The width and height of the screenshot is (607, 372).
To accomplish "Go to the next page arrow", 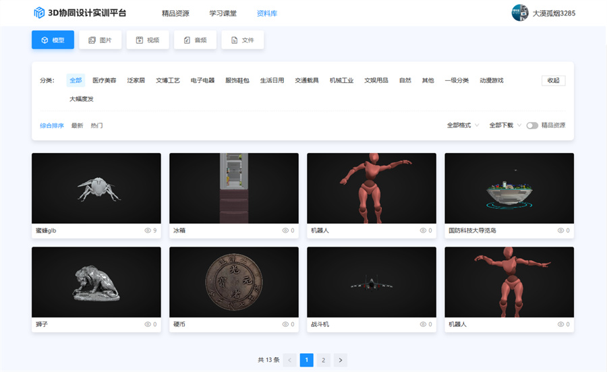I will [x=341, y=360].
